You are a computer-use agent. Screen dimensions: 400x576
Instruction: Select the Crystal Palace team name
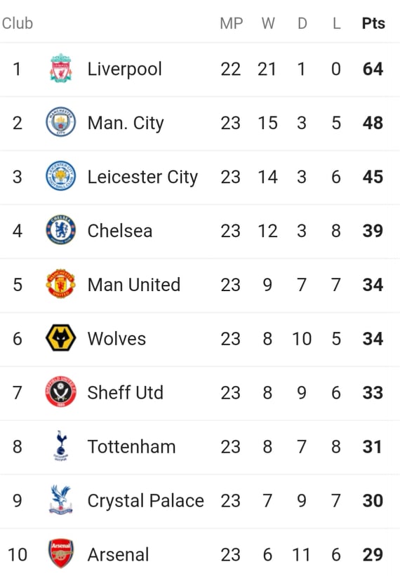tap(145, 501)
